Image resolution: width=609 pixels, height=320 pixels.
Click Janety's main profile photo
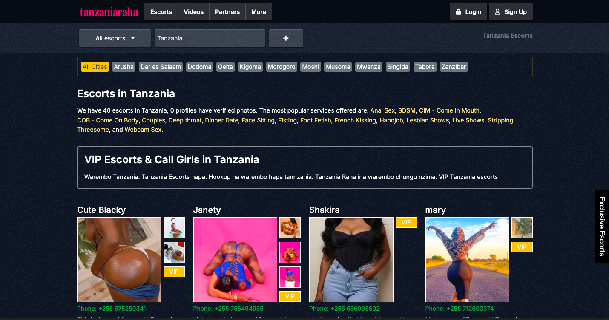[235, 259]
